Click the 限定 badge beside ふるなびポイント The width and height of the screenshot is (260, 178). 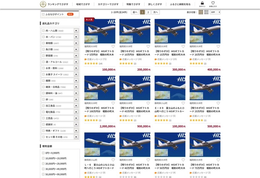click(x=70, y=14)
